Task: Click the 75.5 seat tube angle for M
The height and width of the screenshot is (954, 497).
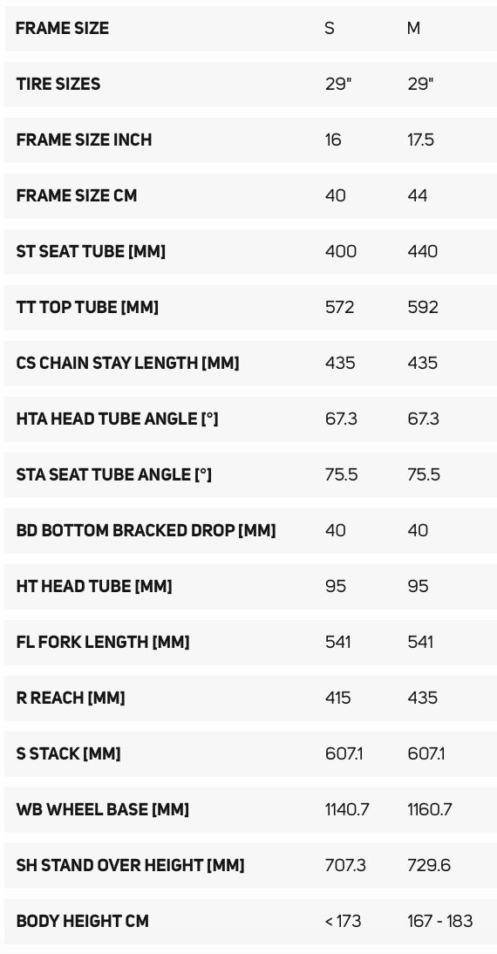Action: pyautogui.click(x=424, y=474)
